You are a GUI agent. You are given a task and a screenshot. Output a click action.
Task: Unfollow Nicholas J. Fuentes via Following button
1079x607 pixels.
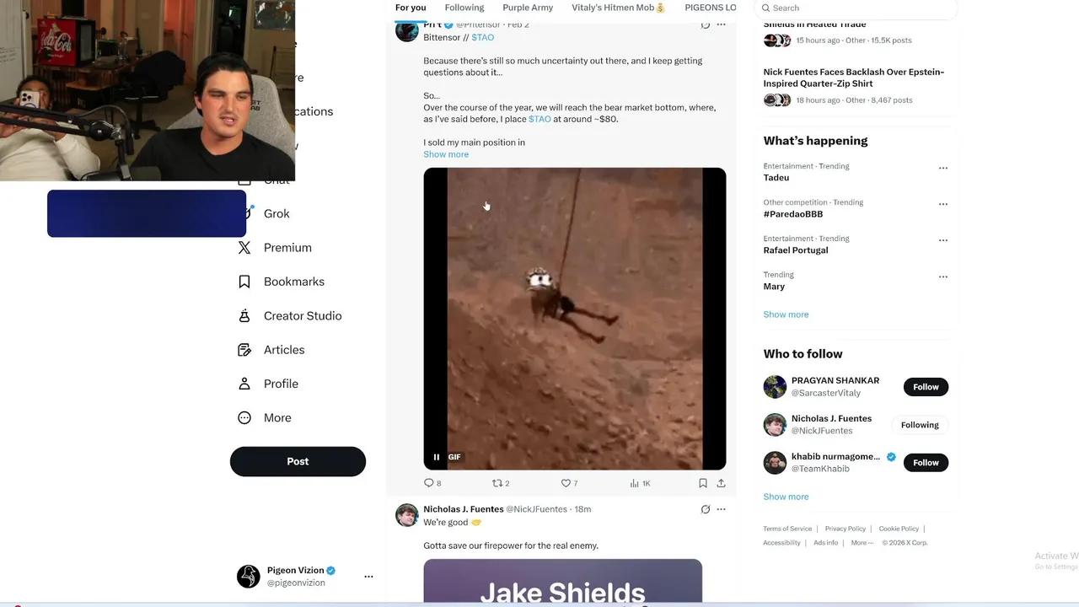pos(920,425)
